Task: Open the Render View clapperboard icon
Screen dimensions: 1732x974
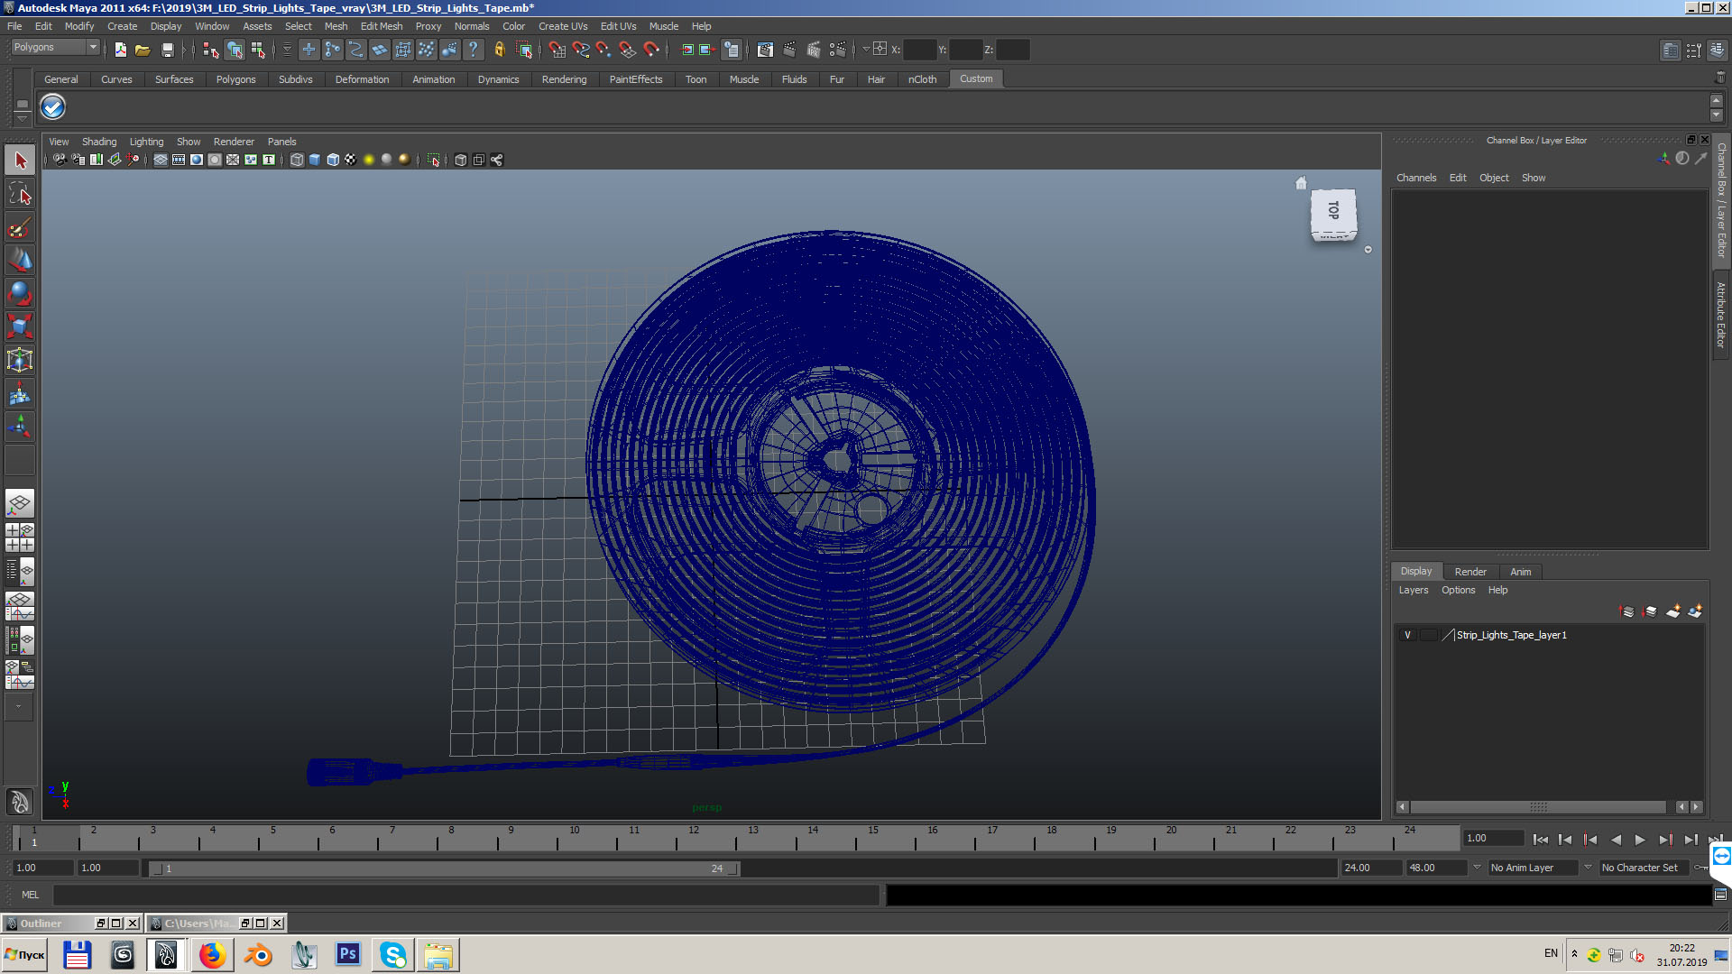Action: 765,50
